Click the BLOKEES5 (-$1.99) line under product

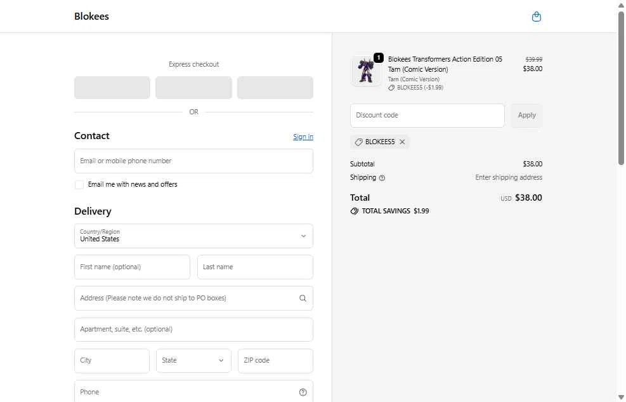tap(415, 88)
